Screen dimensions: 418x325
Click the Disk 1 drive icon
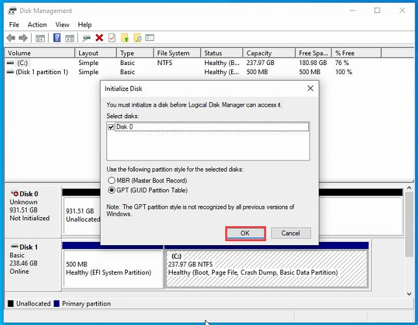click(14, 246)
